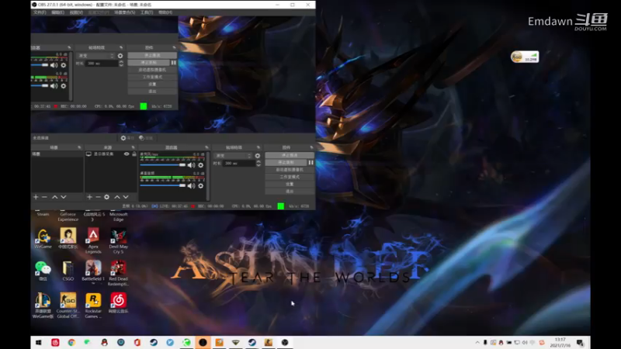
Task: Open the 帮助(H) Help menu
Action: click(x=165, y=12)
